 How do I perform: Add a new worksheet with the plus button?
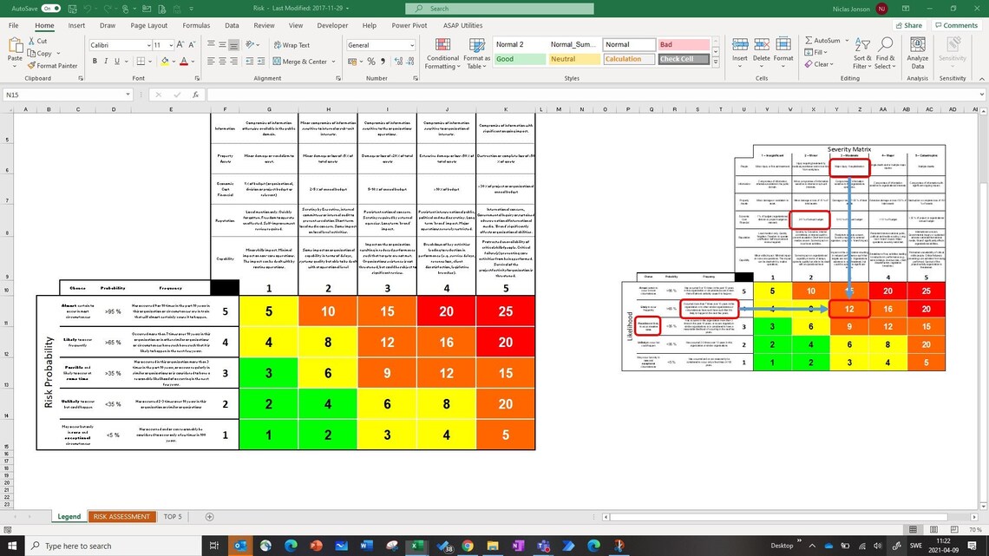pyautogui.click(x=208, y=516)
